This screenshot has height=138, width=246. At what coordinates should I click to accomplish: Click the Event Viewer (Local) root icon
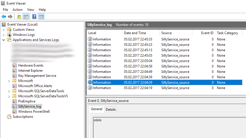[4, 24]
